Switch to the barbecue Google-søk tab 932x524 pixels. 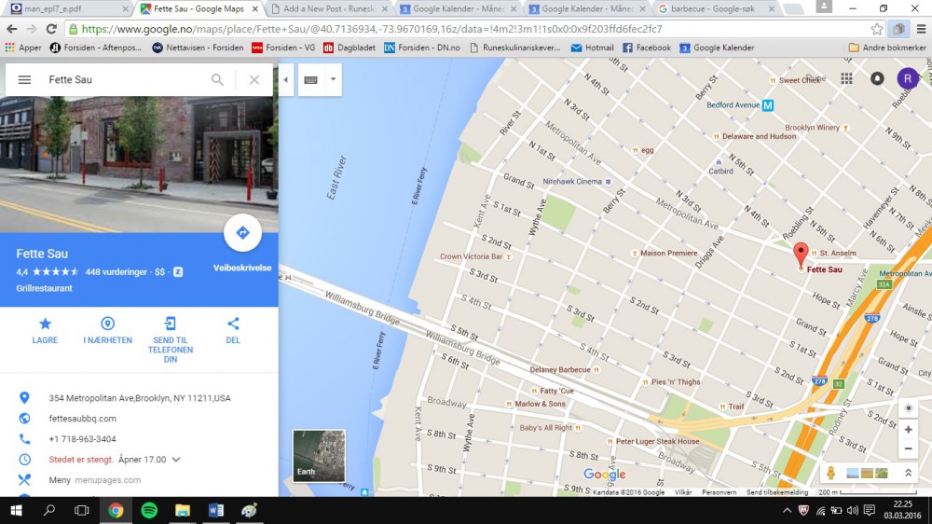[x=713, y=9]
